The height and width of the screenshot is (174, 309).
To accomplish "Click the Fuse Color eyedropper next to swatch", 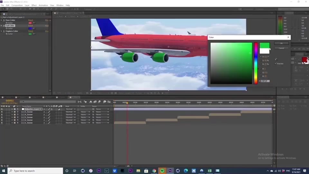I will pos(34,23).
